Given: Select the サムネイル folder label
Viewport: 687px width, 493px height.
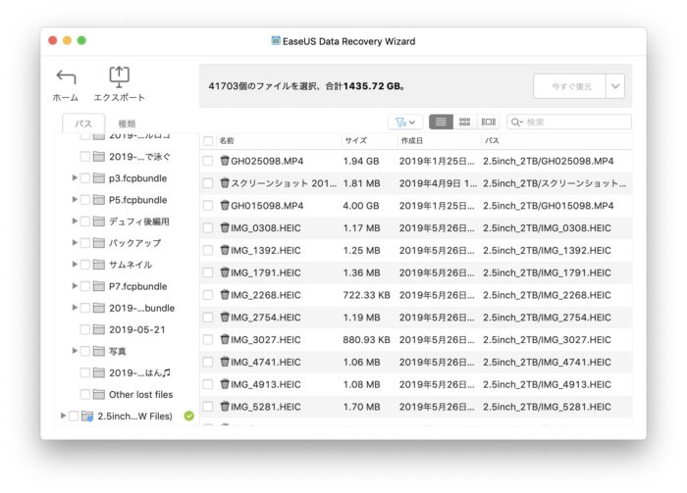Looking at the screenshot, I should [131, 265].
